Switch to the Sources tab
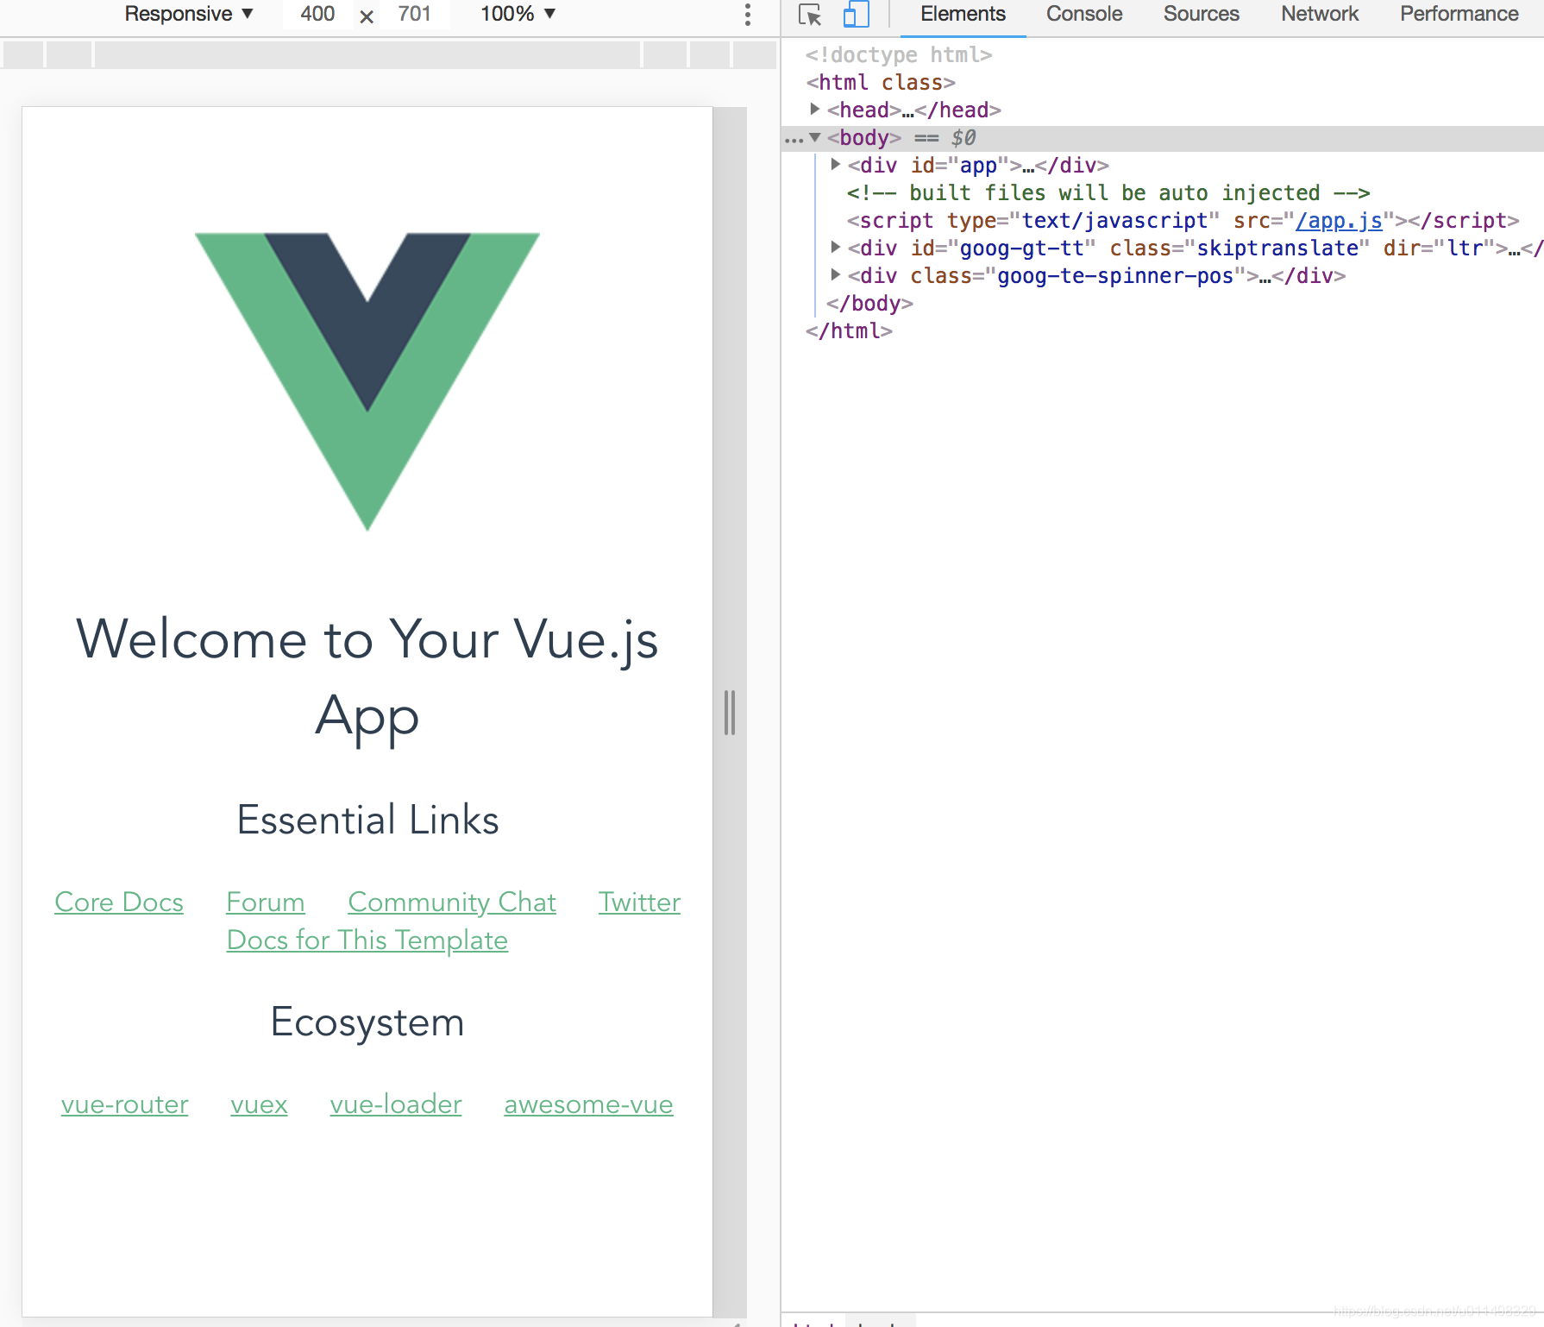This screenshot has height=1327, width=1544. point(1201,14)
